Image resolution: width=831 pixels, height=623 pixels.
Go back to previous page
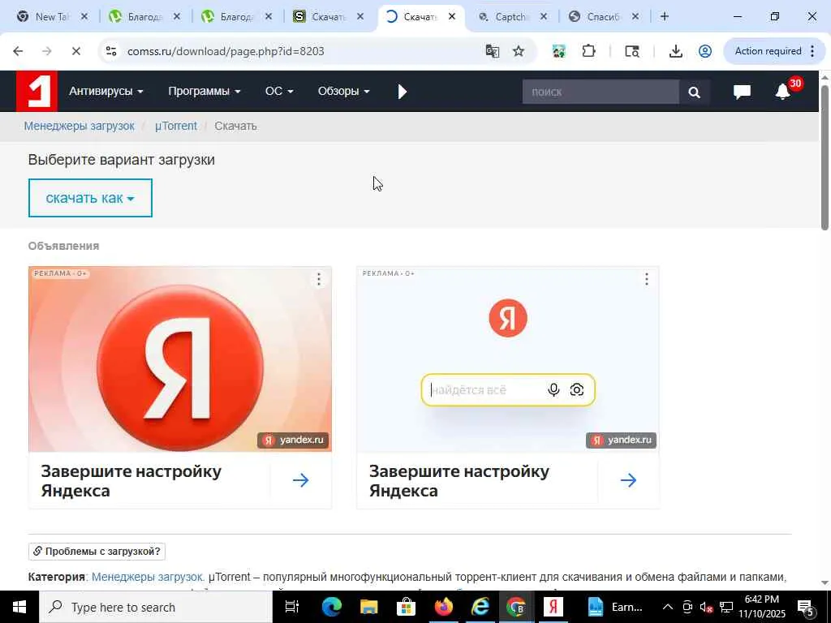pyautogui.click(x=18, y=51)
